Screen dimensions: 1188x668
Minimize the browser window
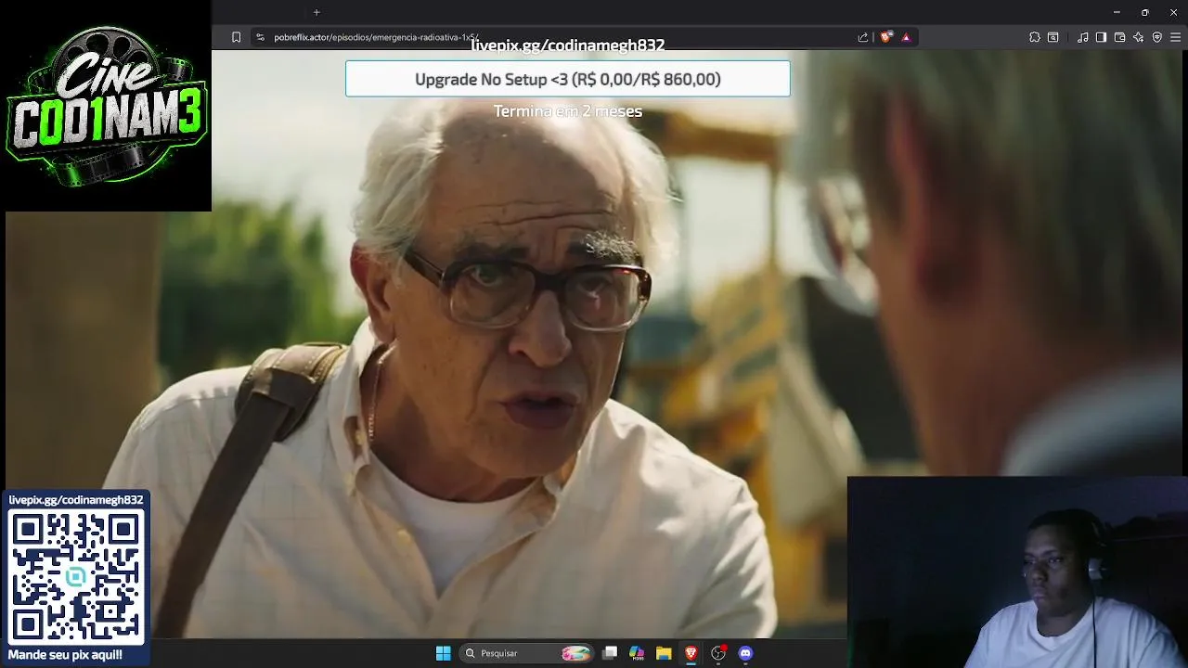click(x=1117, y=12)
